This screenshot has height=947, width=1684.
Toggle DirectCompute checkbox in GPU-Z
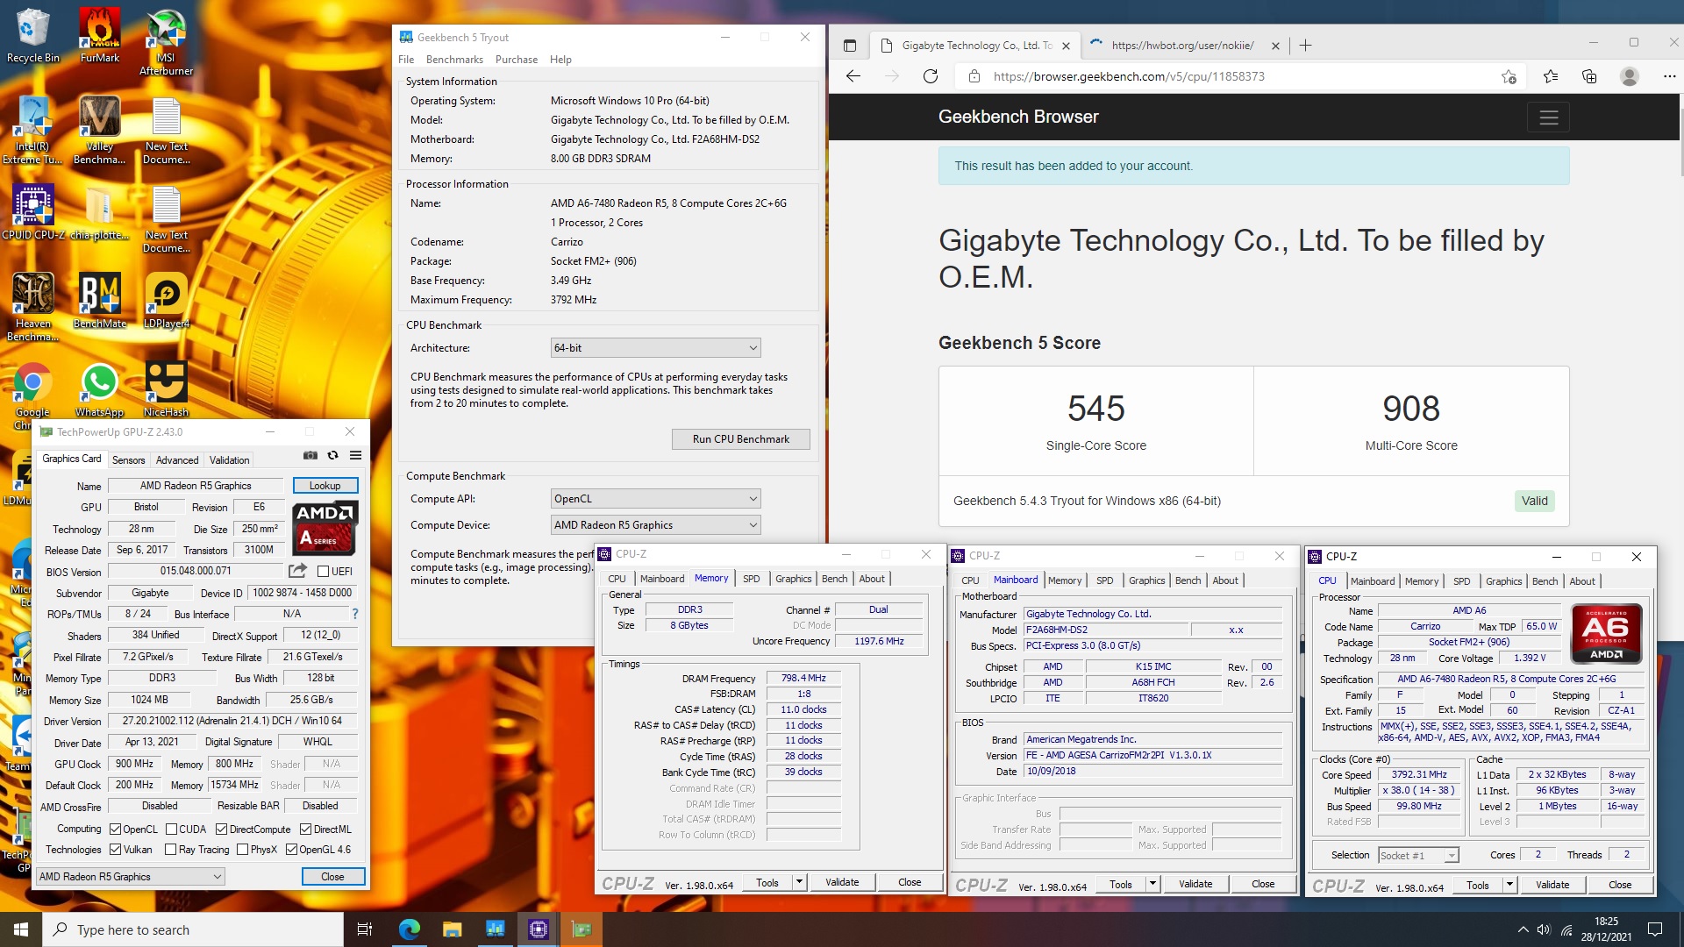coord(221,830)
